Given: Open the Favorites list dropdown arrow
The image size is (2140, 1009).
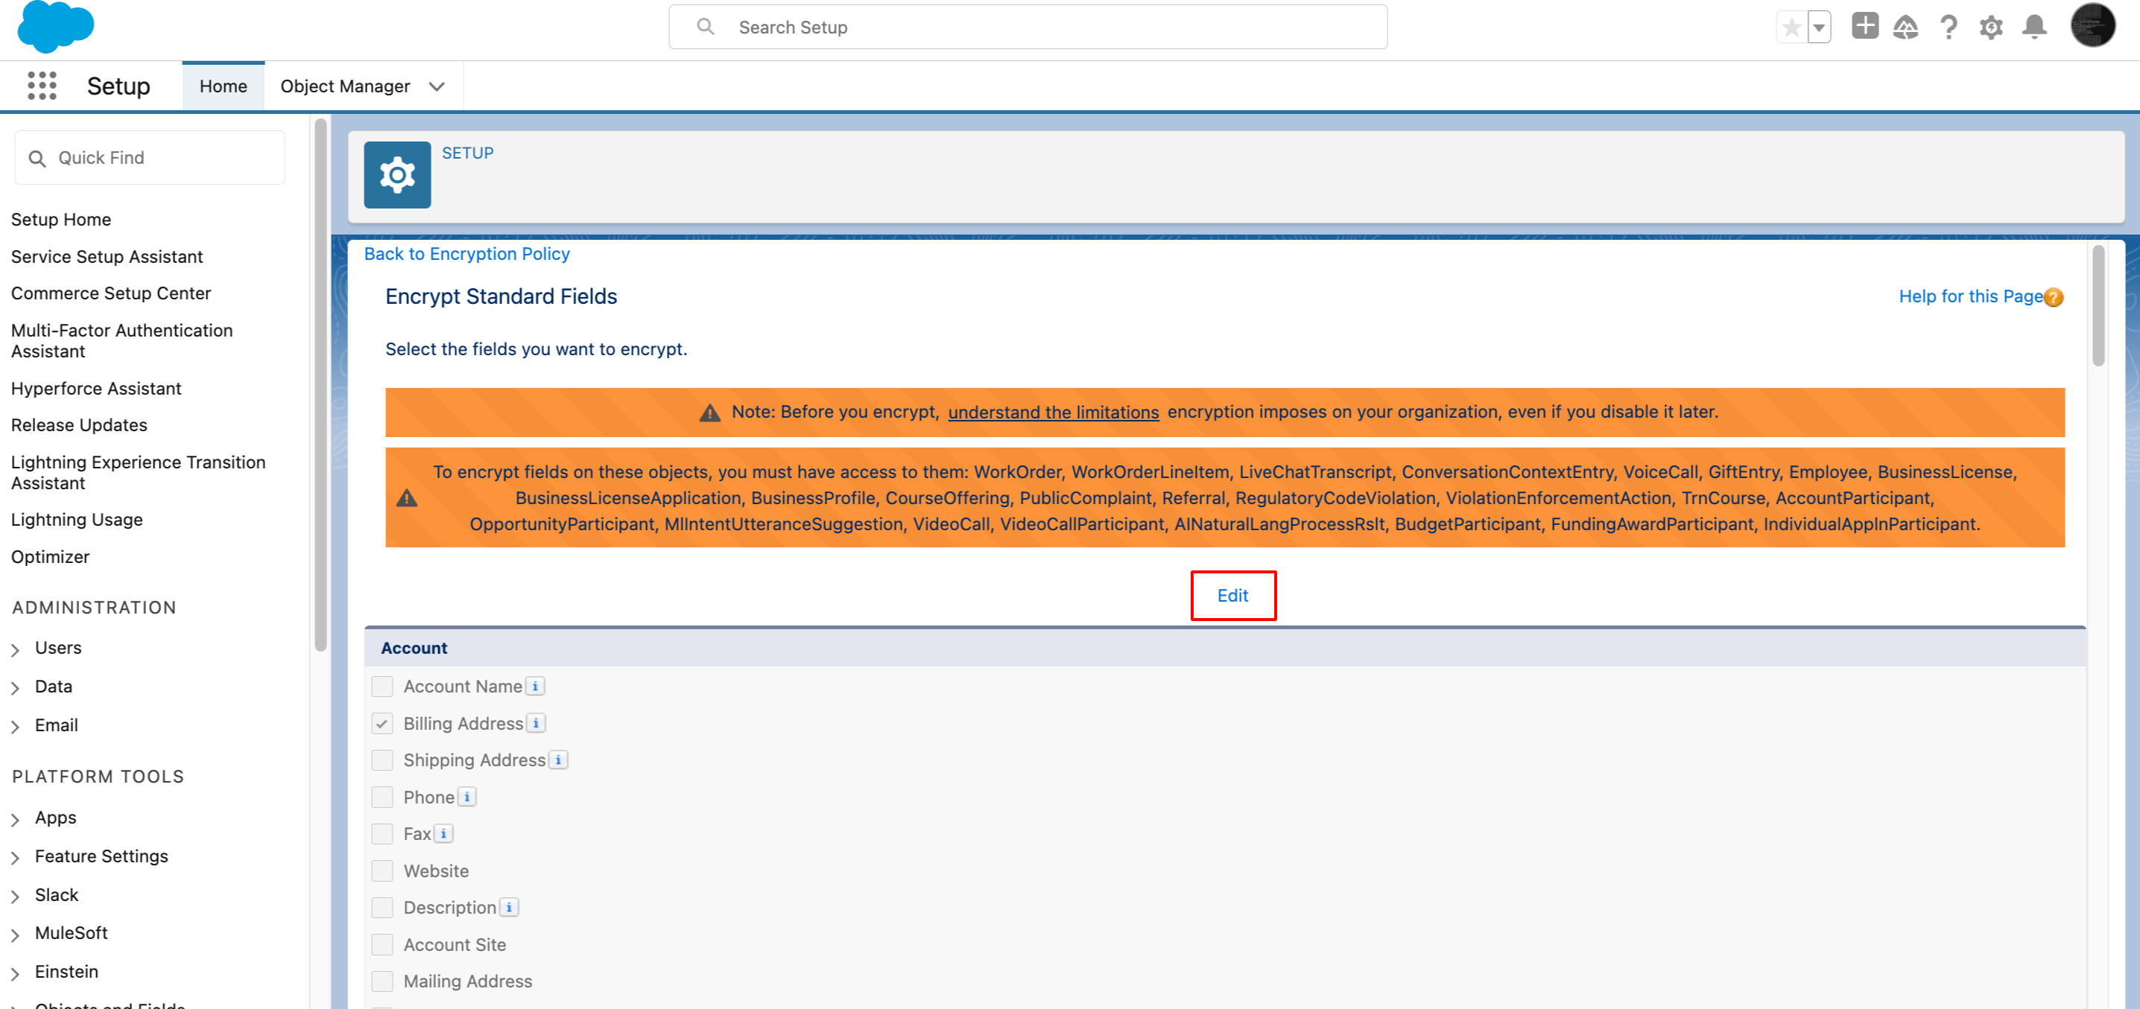Looking at the screenshot, I should [1820, 28].
